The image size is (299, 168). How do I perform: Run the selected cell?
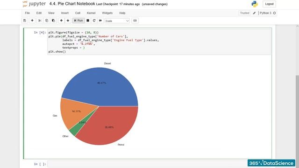pos(78,21)
